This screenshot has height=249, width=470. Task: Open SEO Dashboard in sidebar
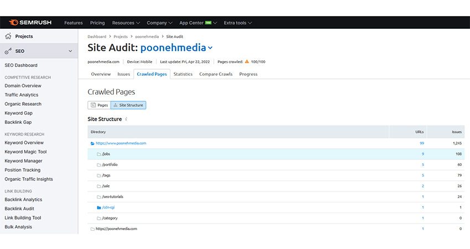point(21,65)
